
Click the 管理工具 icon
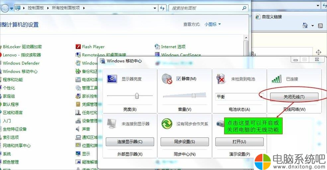tap(78, 88)
